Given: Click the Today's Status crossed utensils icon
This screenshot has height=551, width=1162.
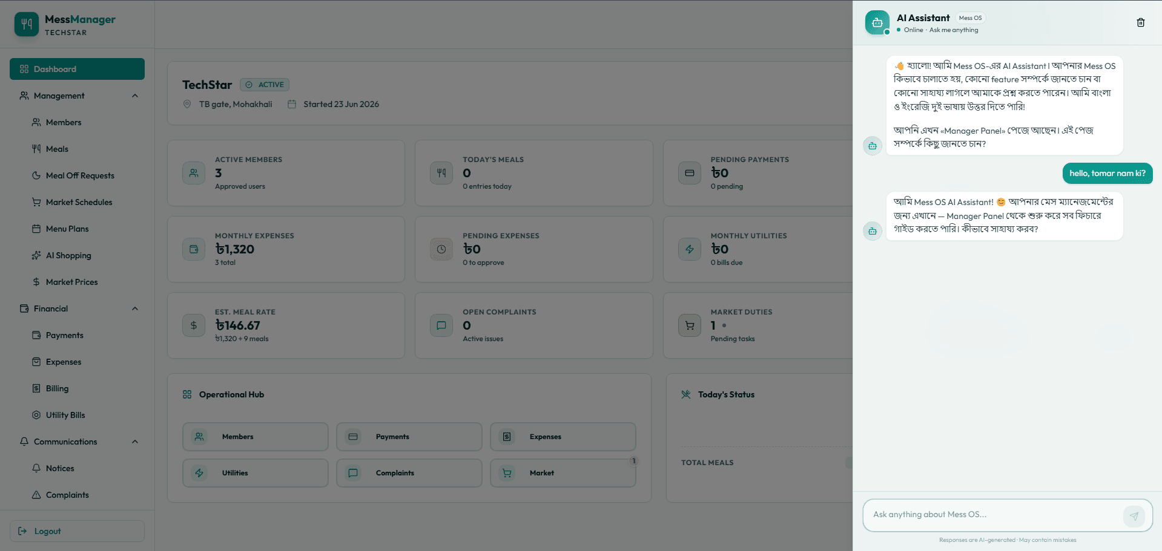Looking at the screenshot, I should point(686,394).
